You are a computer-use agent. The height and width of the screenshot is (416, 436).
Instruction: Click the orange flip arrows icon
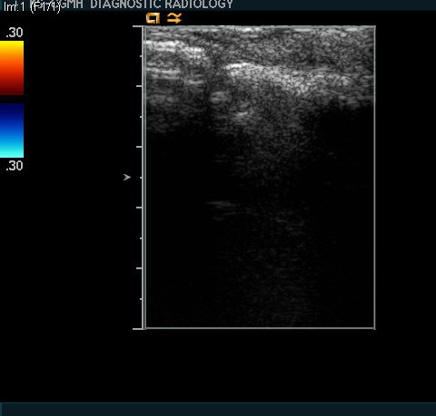pos(174,18)
